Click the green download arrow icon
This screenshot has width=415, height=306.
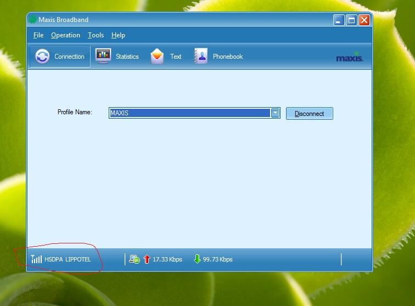click(x=197, y=259)
